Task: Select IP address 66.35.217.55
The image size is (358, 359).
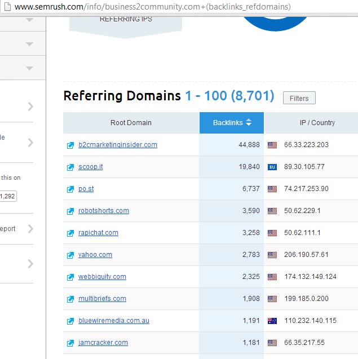Action: point(304,343)
